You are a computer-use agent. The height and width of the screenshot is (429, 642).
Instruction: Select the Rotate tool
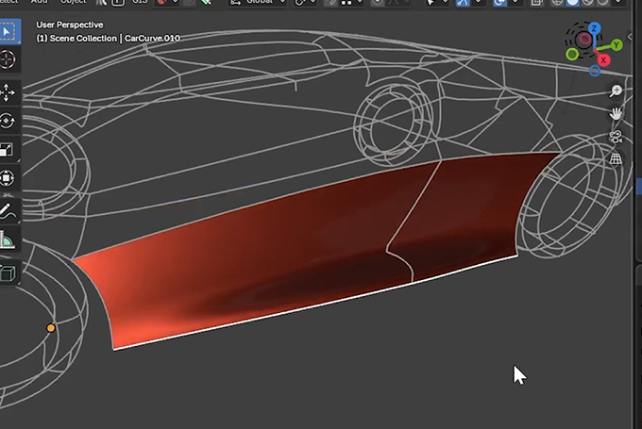[x=7, y=121]
